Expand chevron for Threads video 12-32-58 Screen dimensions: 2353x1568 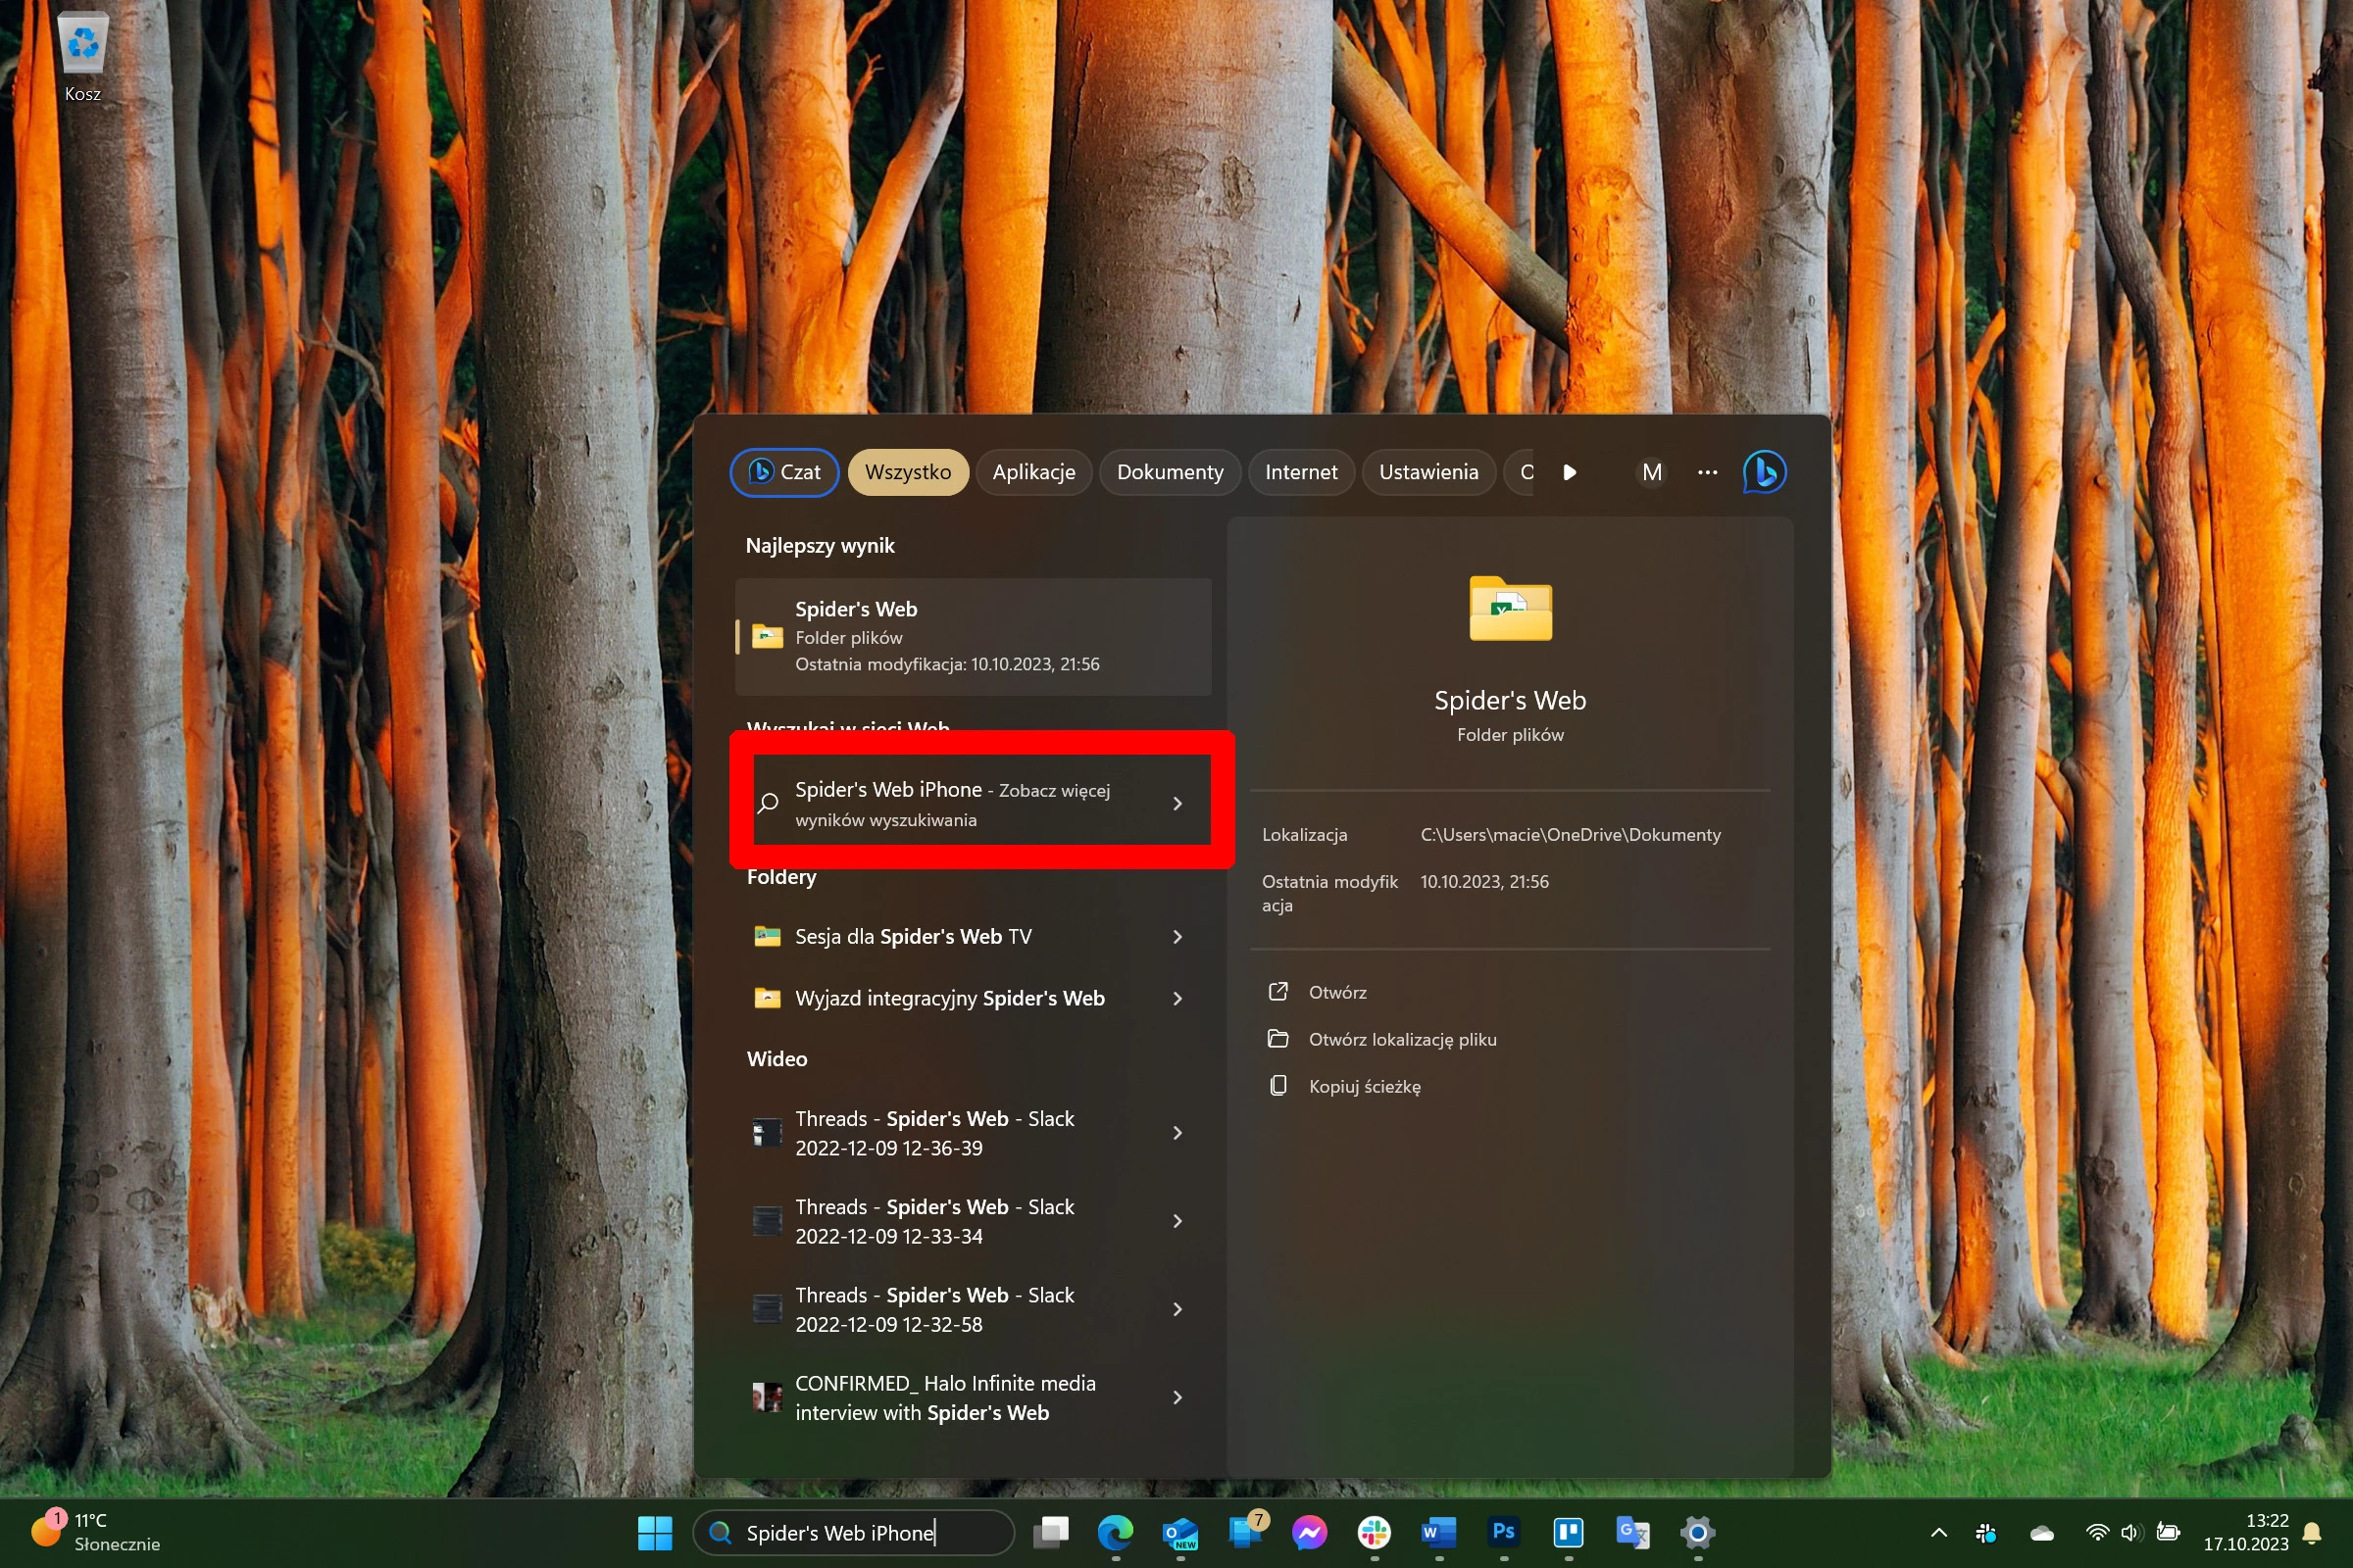(x=1177, y=1309)
